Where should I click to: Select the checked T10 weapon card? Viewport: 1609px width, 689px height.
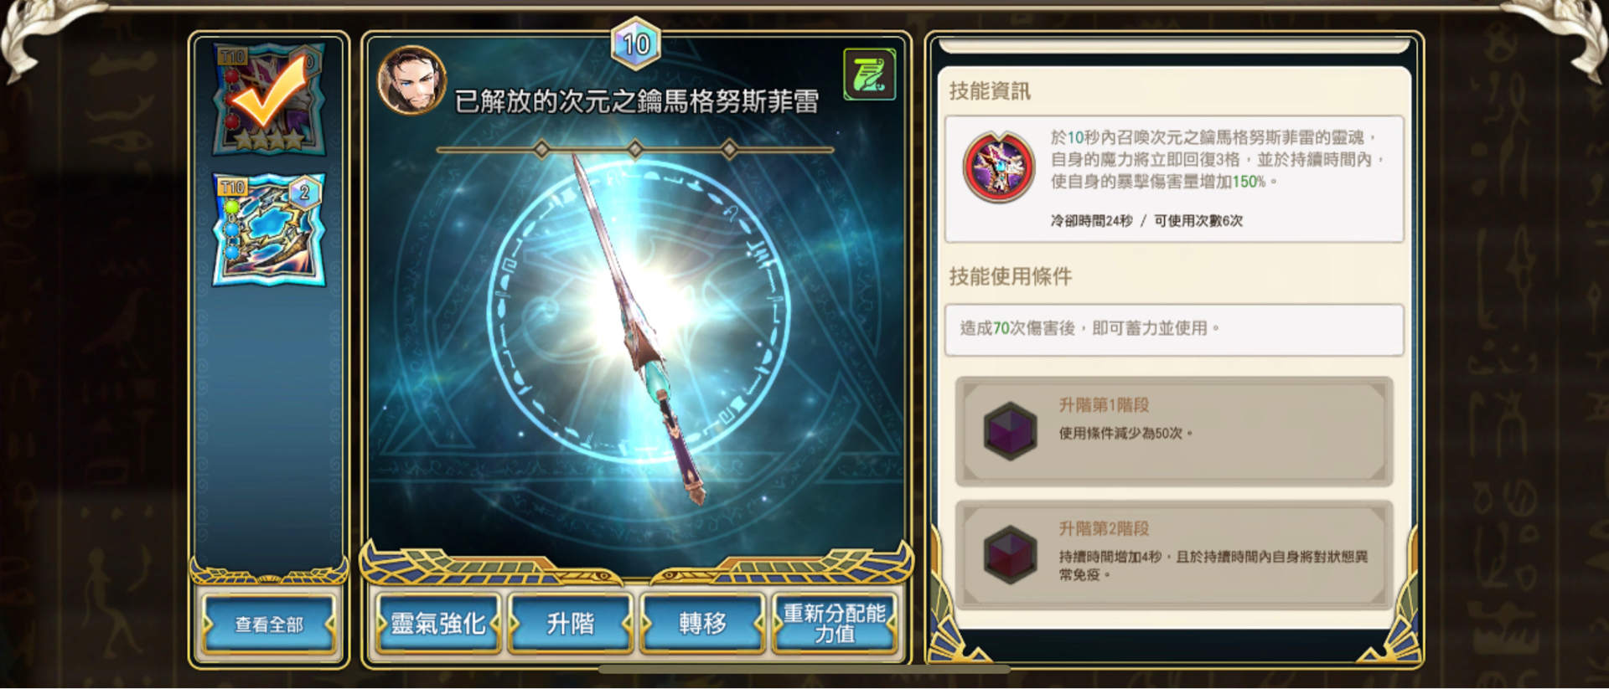point(269,99)
